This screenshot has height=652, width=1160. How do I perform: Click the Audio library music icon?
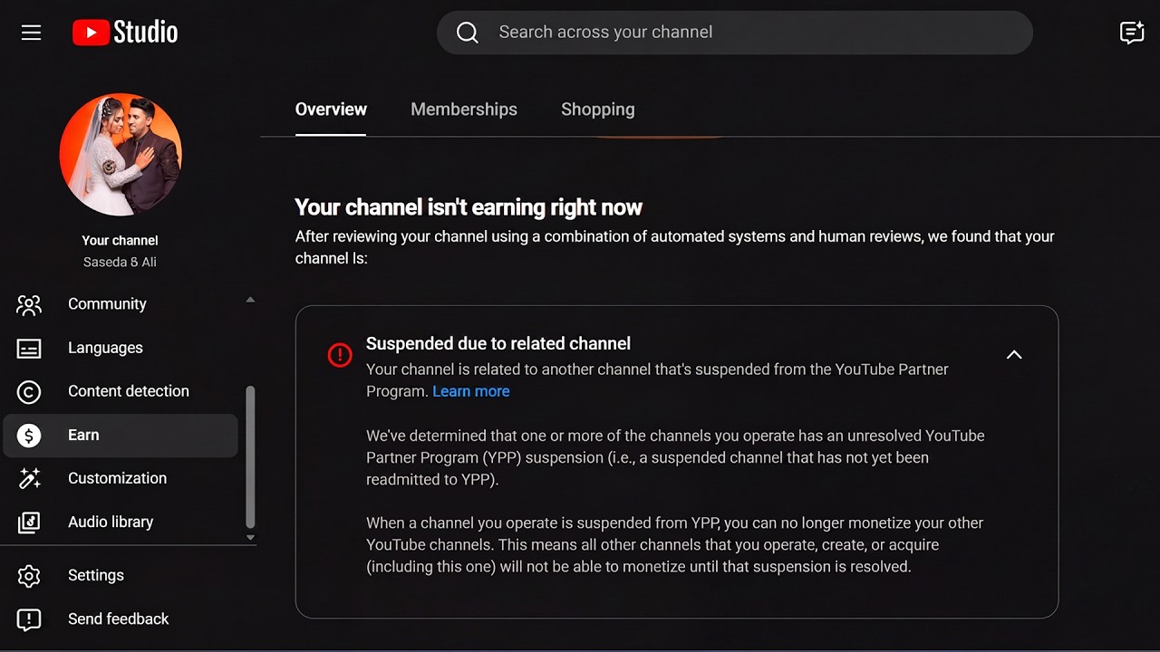(29, 523)
